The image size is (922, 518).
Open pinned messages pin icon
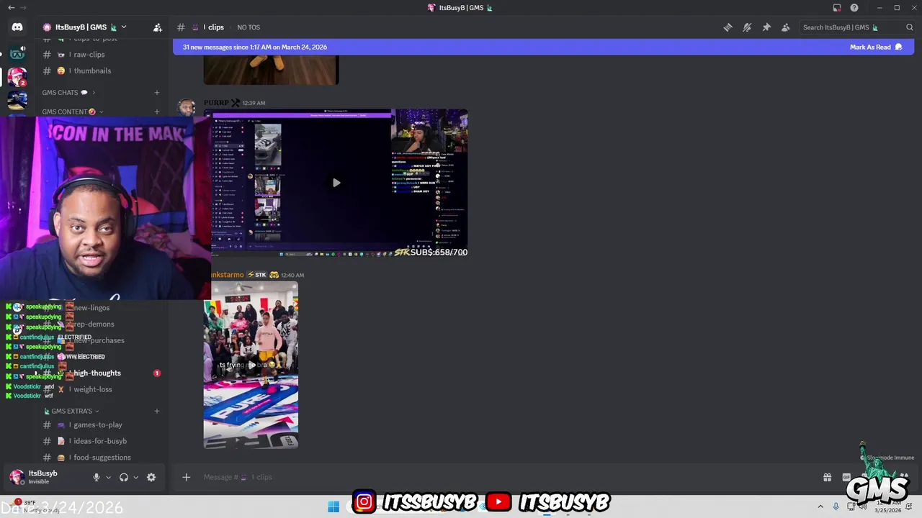[x=766, y=27]
